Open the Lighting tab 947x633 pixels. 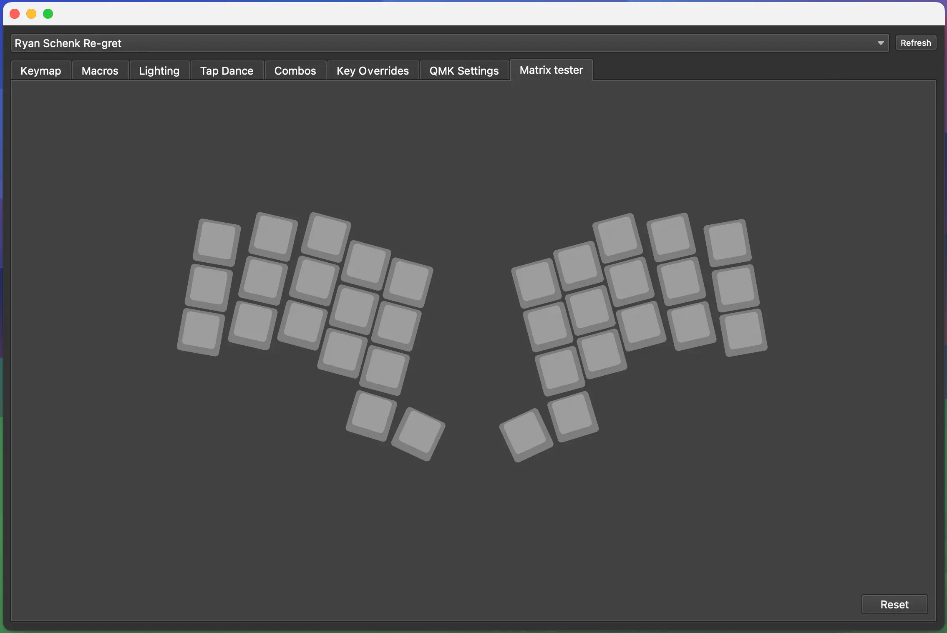(x=159, y=70)
